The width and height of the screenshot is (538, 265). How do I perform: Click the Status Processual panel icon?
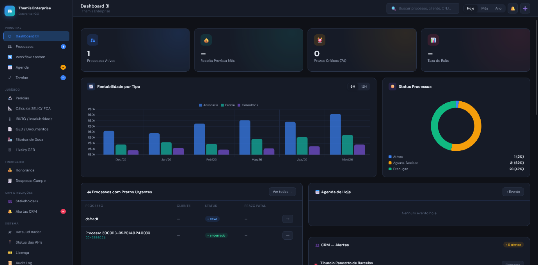[x=392, y=87]
